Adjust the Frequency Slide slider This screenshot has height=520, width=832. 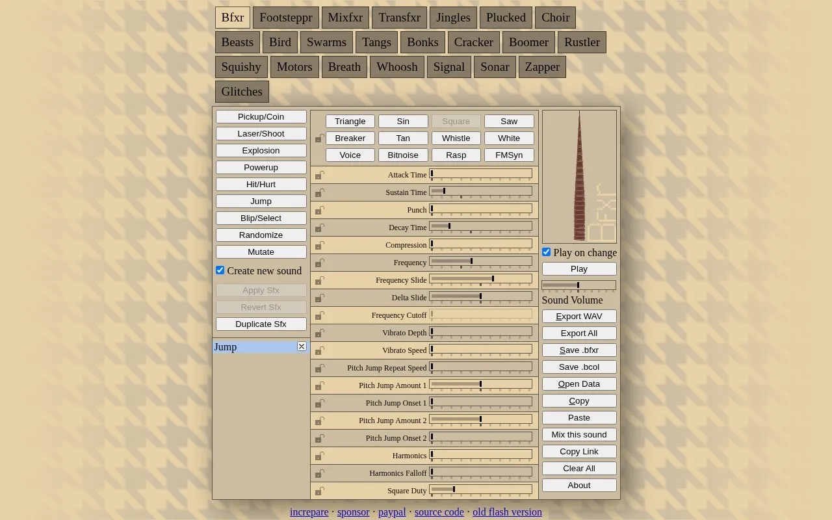(x=481, y=279)
